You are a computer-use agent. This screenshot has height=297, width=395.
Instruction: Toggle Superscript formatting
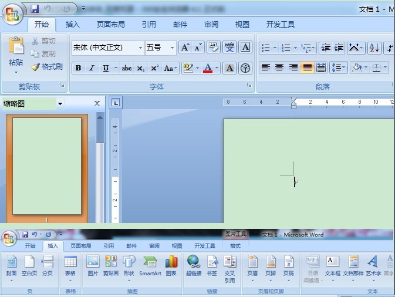[x=154, y=68]
